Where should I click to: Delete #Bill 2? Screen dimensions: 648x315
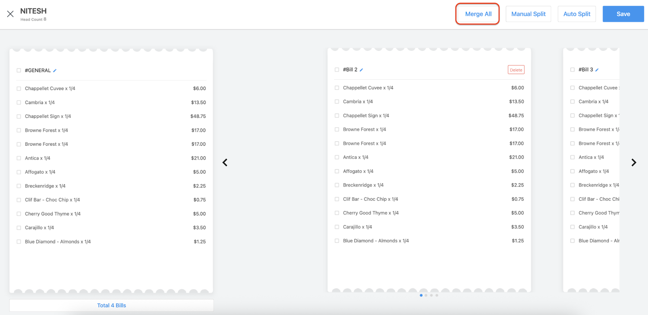pos(516,70)
